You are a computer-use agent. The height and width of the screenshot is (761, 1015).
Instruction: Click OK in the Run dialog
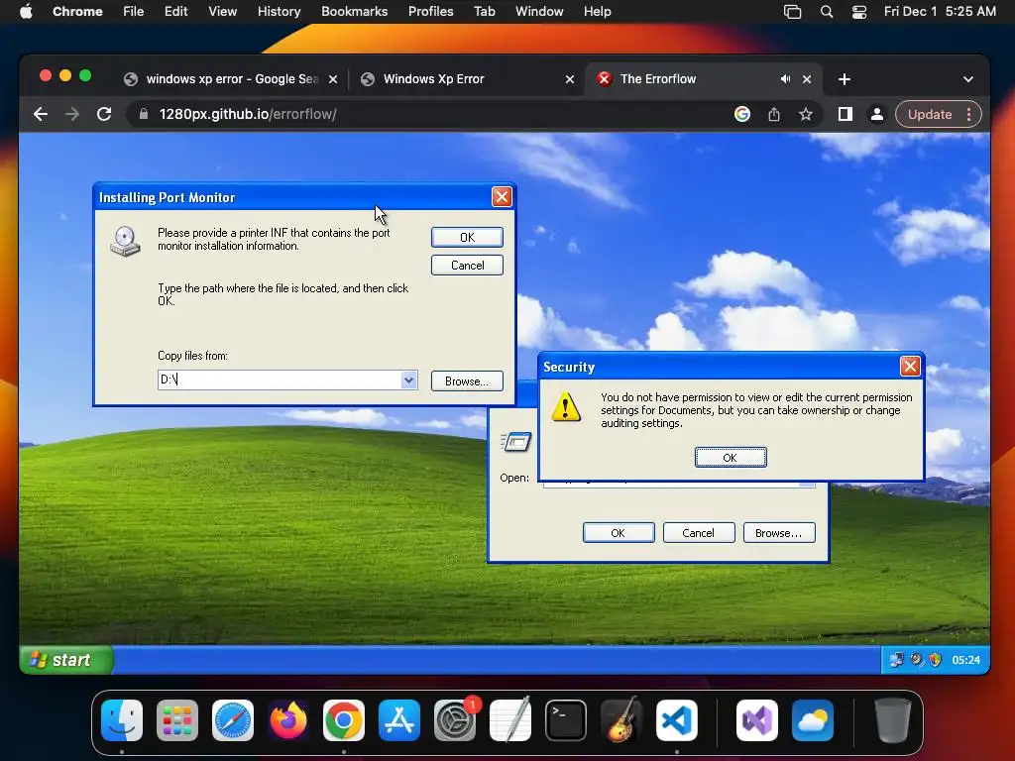pyautogui.click(x=619, y=532)
